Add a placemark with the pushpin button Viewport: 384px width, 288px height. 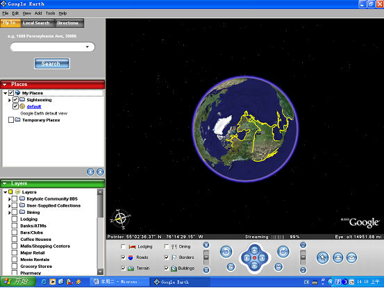pyautogui.click(x=322, y=257)
